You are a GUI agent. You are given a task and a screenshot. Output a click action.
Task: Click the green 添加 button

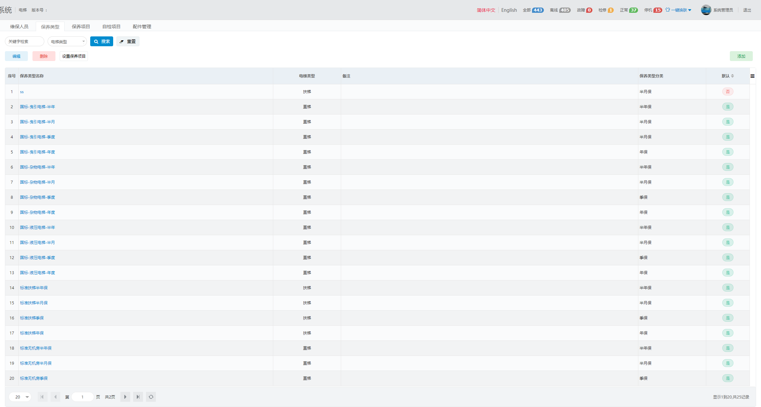click(x=741, y=56)
